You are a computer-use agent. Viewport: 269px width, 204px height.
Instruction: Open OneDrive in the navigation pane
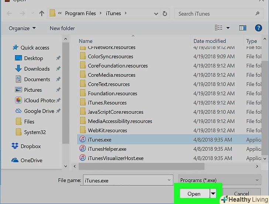31,160
